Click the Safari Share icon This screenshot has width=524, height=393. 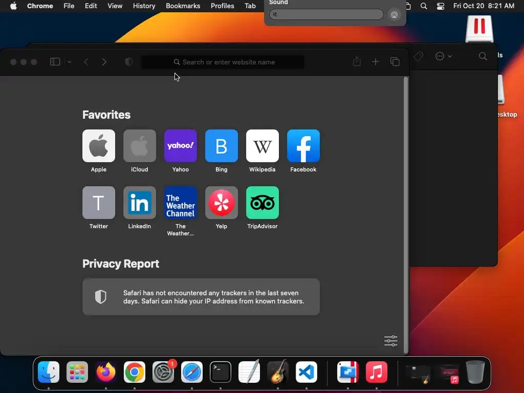(357, 61)
